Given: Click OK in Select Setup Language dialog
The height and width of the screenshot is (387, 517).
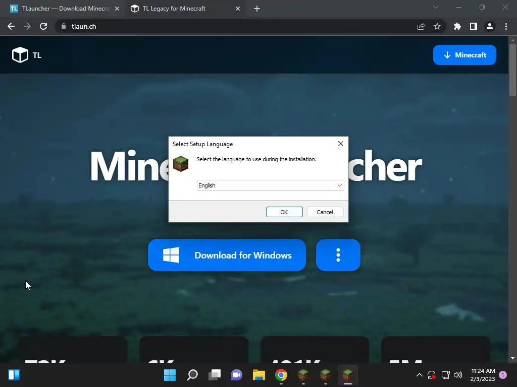Looking at the screenshot, I should [x=284, y=212].
